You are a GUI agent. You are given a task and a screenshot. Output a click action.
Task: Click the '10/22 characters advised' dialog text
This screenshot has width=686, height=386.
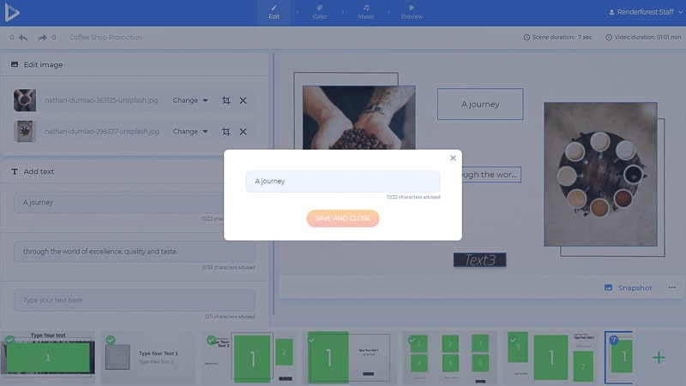(x=413, y=197)
